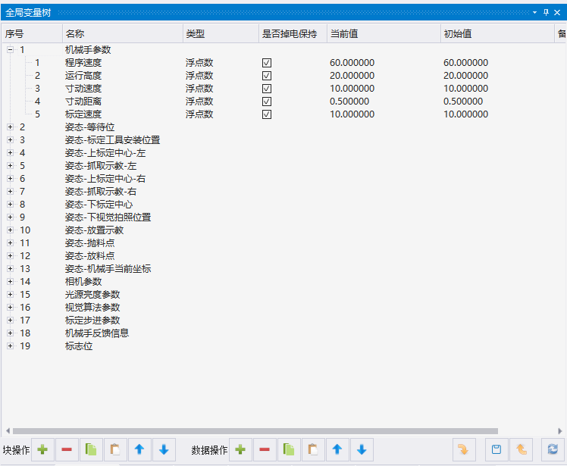The image size is (567, 466).
Task: Copy block with the 块操作 copy icon
Action: (x=91, y=450)
